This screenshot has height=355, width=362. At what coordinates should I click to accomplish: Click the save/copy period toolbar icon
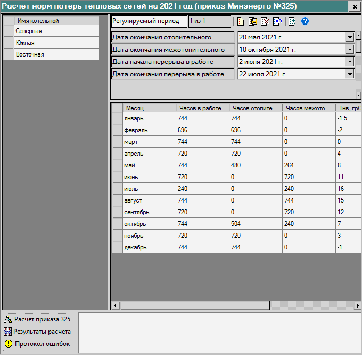tap(253, 22)
